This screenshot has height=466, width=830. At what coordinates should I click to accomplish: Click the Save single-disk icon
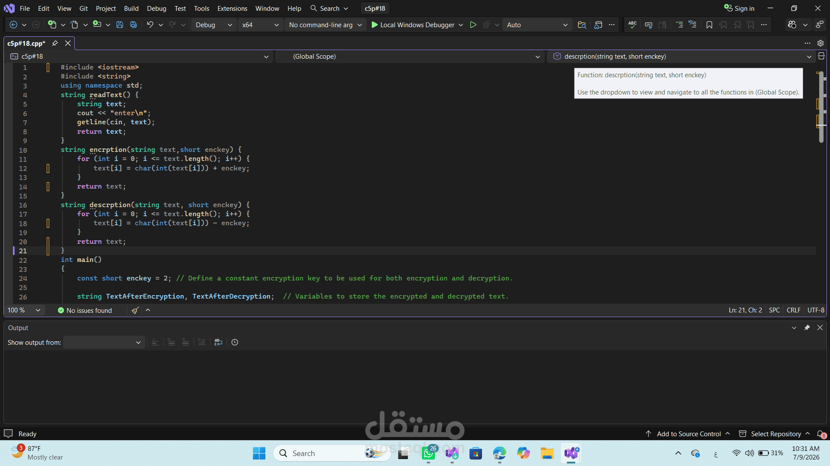(x=120, y=25)
